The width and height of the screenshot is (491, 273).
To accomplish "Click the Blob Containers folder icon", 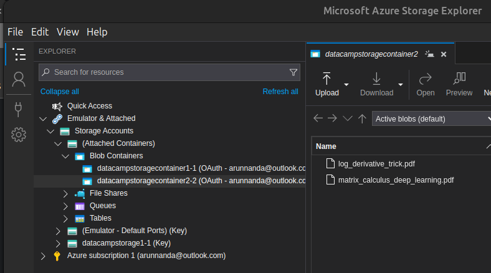I will 80,156.
